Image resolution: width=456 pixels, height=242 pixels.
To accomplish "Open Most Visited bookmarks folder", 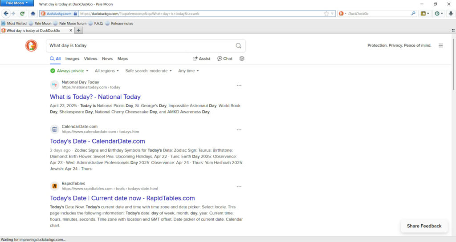I will (14, 23).
